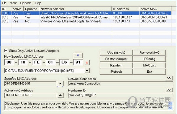The width and height of the screenshot is (177, 114).
Task: Open the File menu
Action: (4, 3)
